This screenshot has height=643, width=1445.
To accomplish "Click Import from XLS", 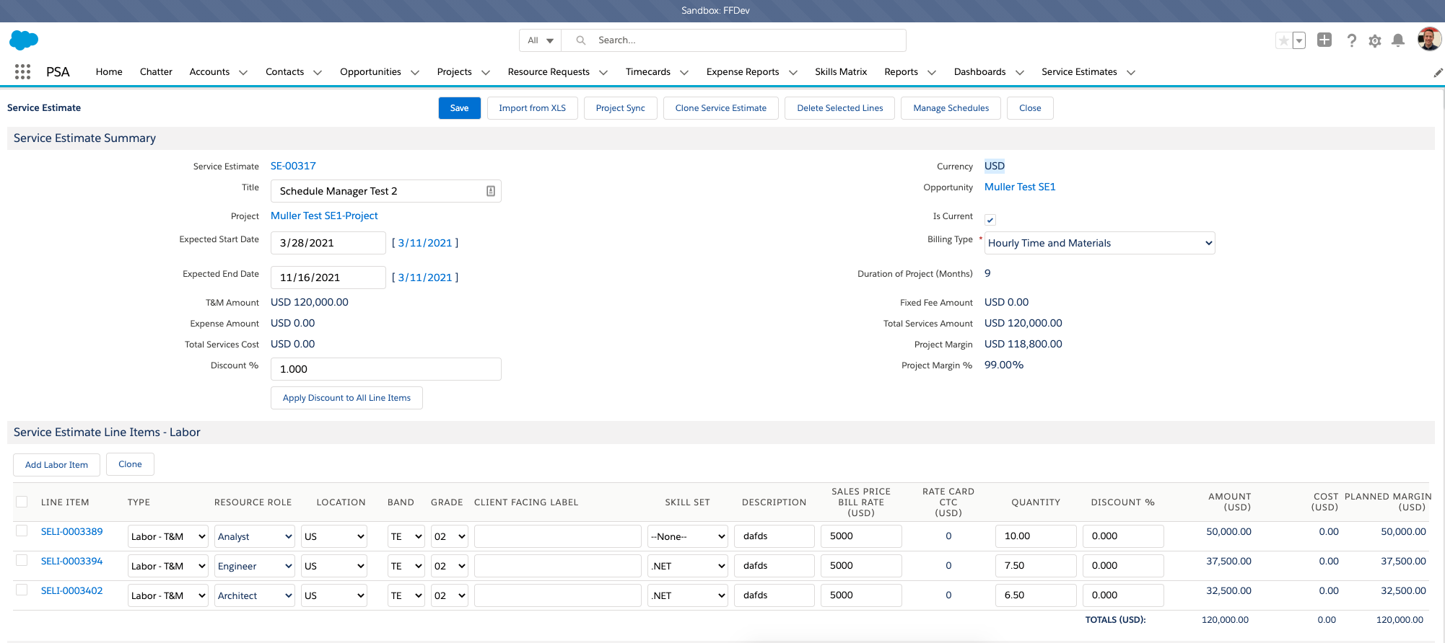I will click(533, 108).
